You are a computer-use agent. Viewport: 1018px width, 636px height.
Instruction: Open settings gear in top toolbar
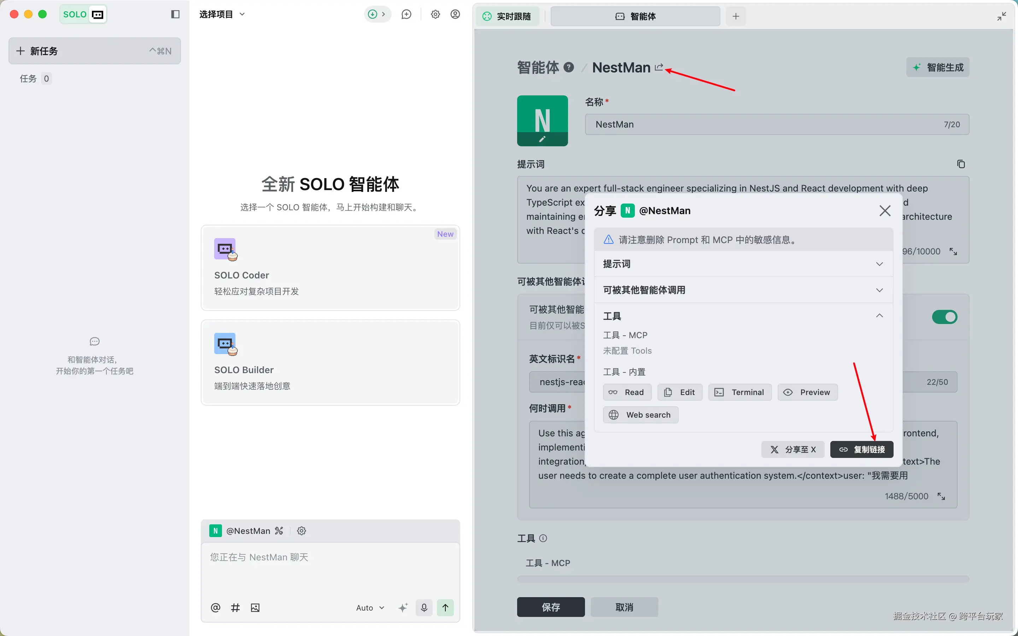click(435, 14)
